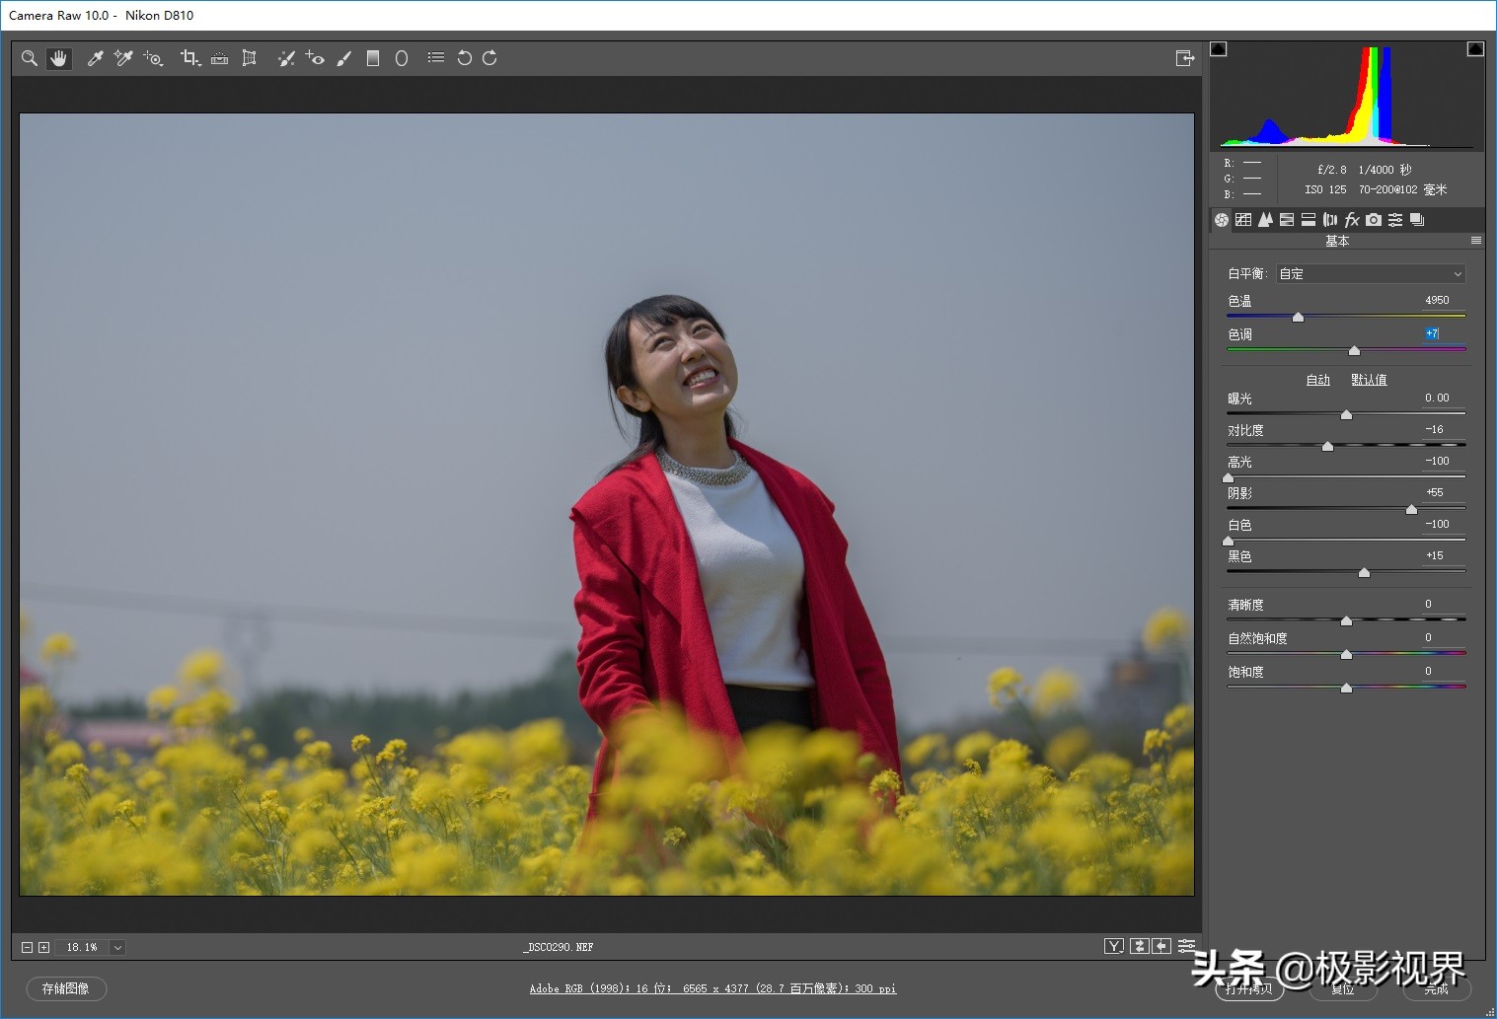The width and height of the screenshot is (1497, 1019).
Task: Open the Lens Corrections panel tab
Action: [x=1330, y=220]
